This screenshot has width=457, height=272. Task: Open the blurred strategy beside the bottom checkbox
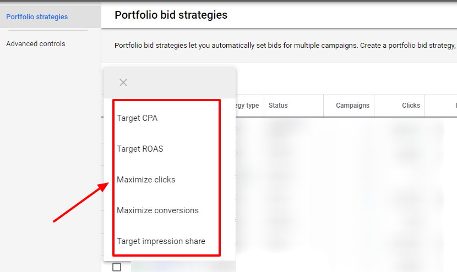(182, 267)
